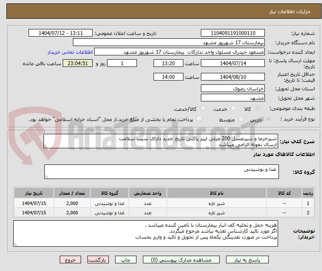The width and height of the screenshot is (322, 271).
Task: Click the نام کالا column header
Action: point(217,193)
